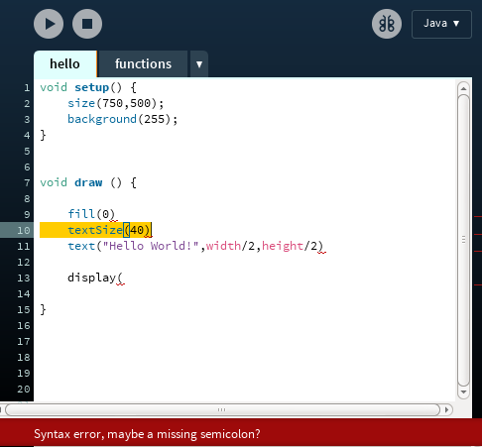Screen dimensions: 482x447
Task: Switch to the hello tab
Action: click(65, 63)
